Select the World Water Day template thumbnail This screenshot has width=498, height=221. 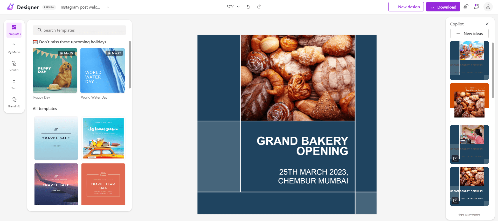click(x=103, y=70)
